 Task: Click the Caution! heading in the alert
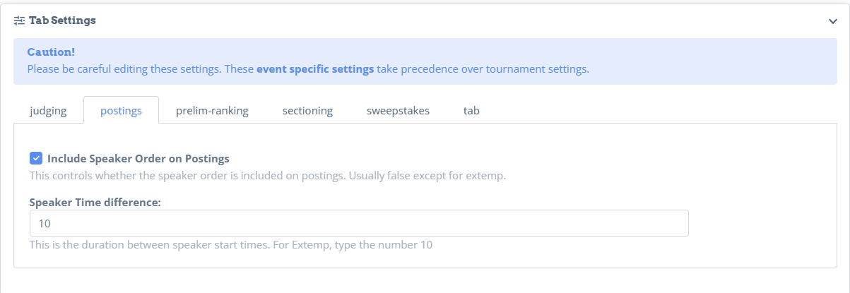51,52
